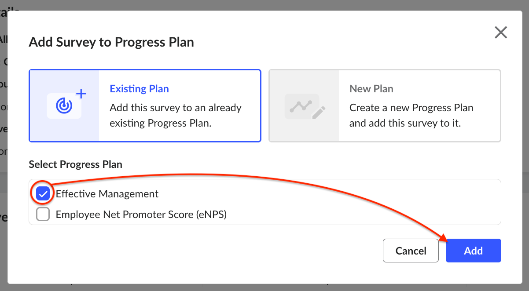Click "Create a new Progress Plan" description text
Viewport: 529px width, 291px height.
pos(411,108)
